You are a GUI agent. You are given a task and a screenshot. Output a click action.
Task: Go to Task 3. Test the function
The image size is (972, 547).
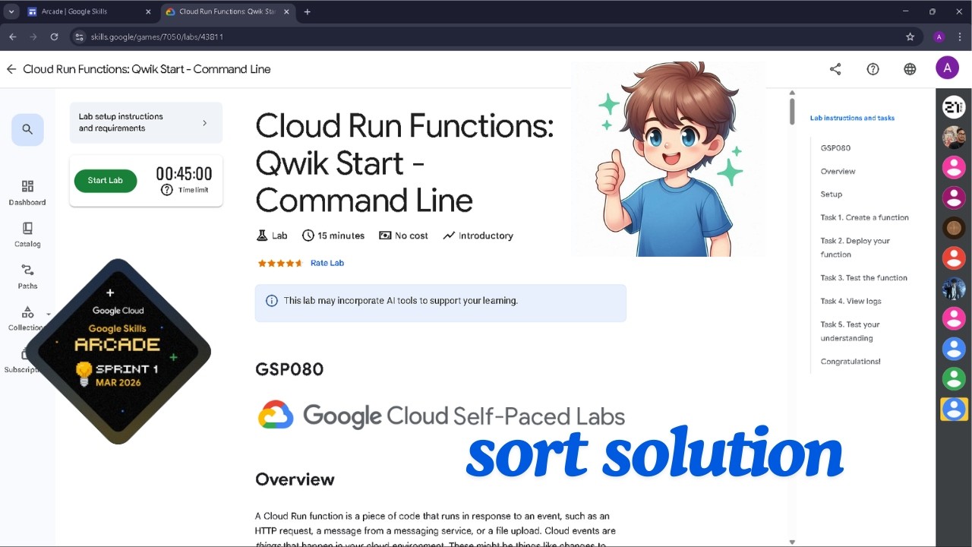tap(863, 278)
